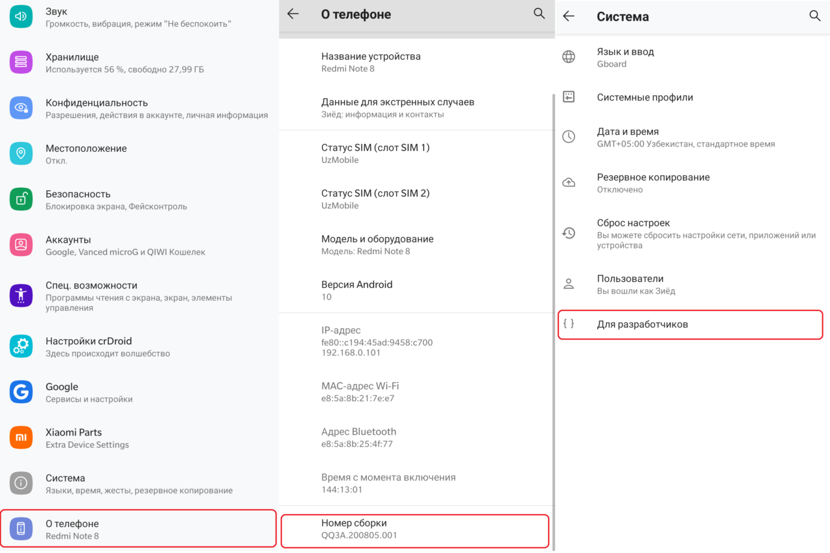Image resolution: width=830 pixels, height=553 pixels.
Task: Tap the IP-адрес entry
Action: pos(415,341)
